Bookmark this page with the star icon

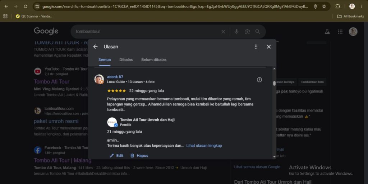[324, 6]
